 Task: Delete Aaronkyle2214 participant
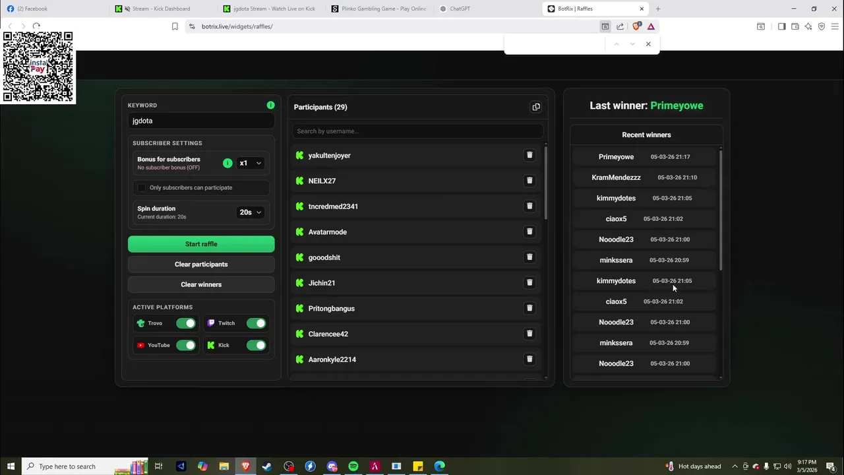[529, 359]
